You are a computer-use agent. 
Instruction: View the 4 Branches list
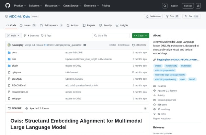32,36
